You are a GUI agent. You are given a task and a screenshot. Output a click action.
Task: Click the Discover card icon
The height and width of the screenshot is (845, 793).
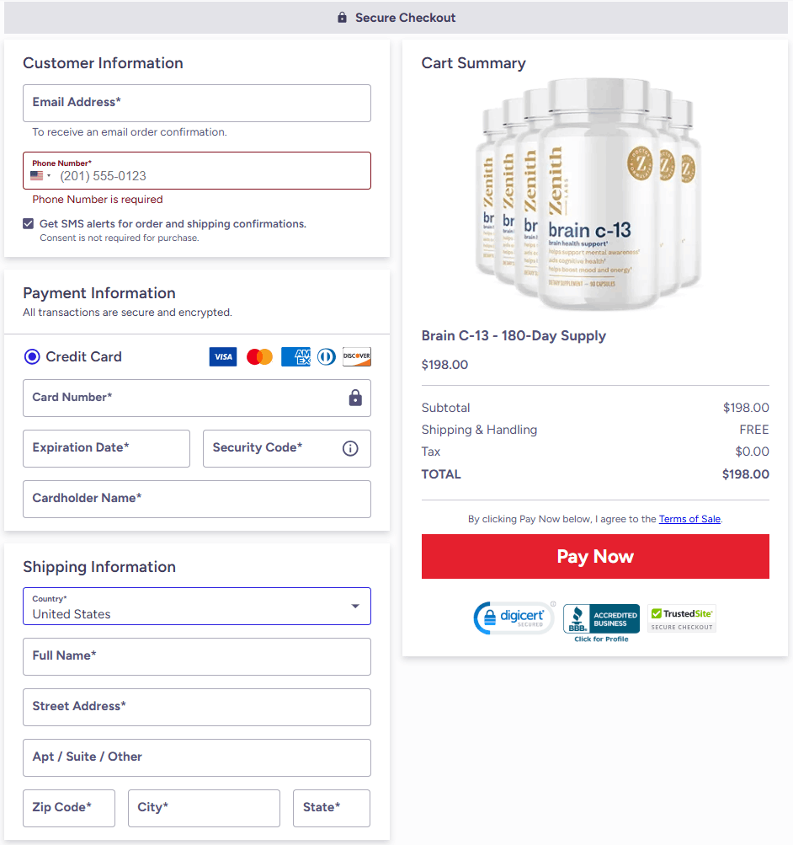pyautogui.click(x=357, y=357)
